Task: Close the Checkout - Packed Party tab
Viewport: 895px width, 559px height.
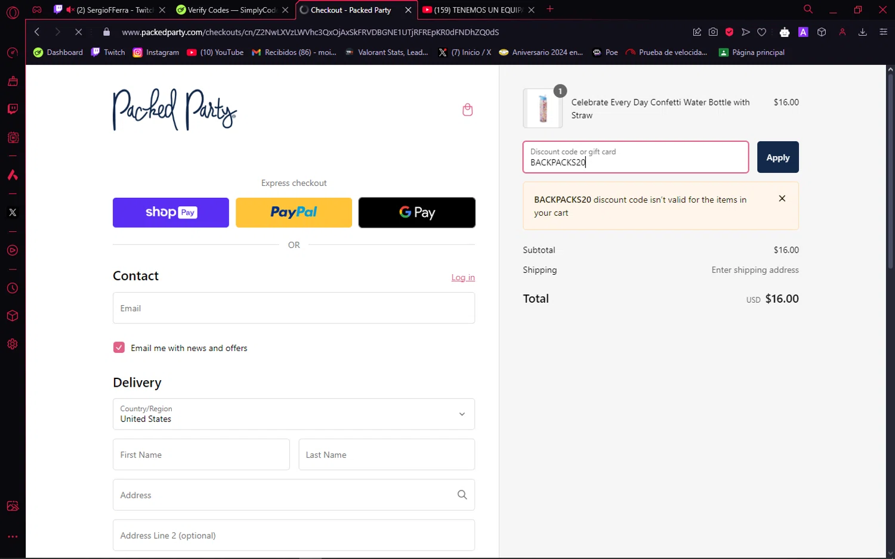Action: 408,10
